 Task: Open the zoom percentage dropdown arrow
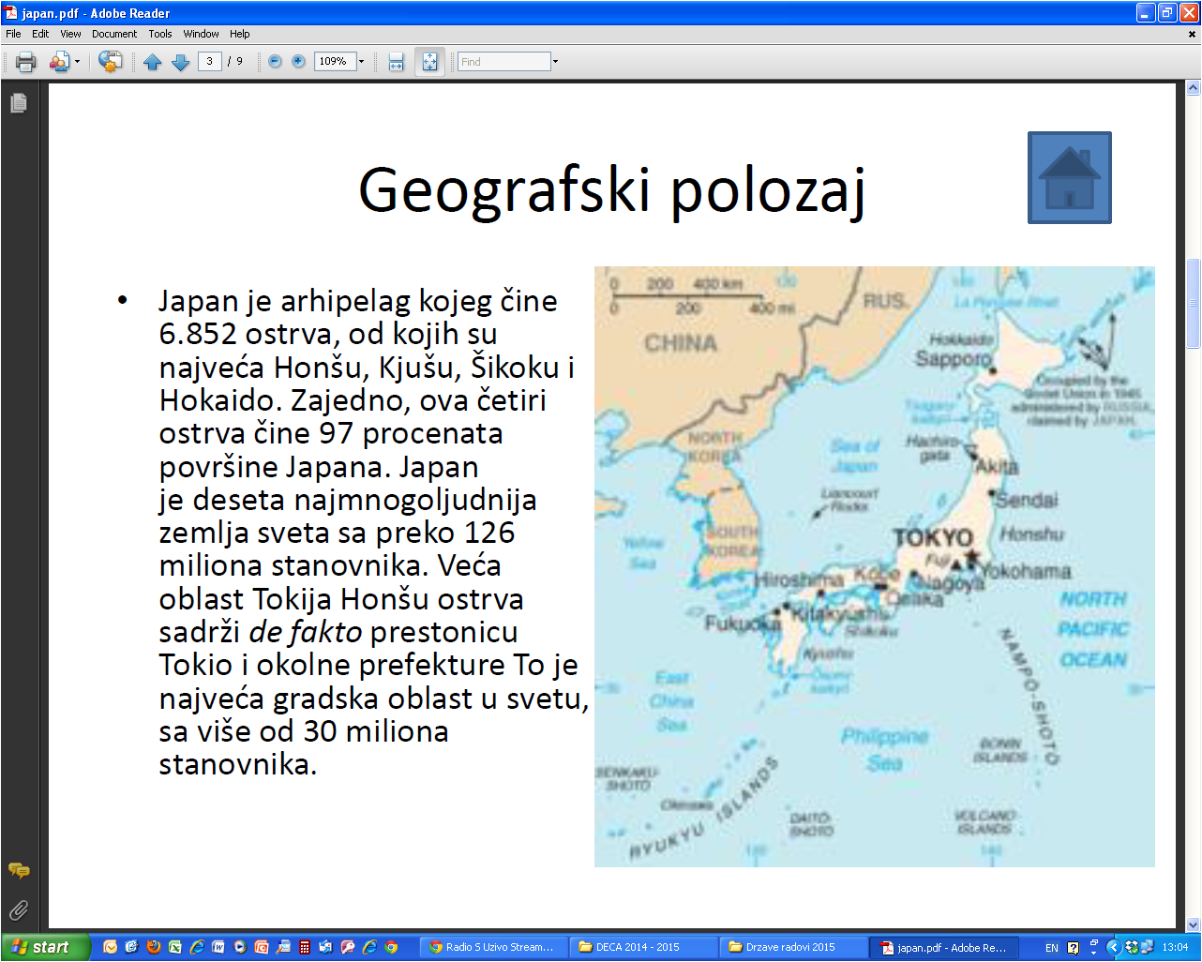[x=362, y=62]
